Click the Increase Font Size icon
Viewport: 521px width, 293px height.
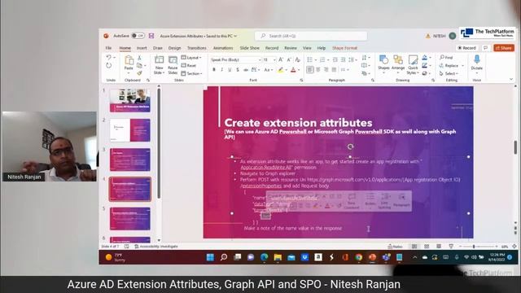click(281, 59)
